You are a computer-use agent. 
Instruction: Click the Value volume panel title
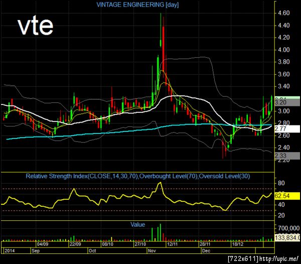(137, 224)
